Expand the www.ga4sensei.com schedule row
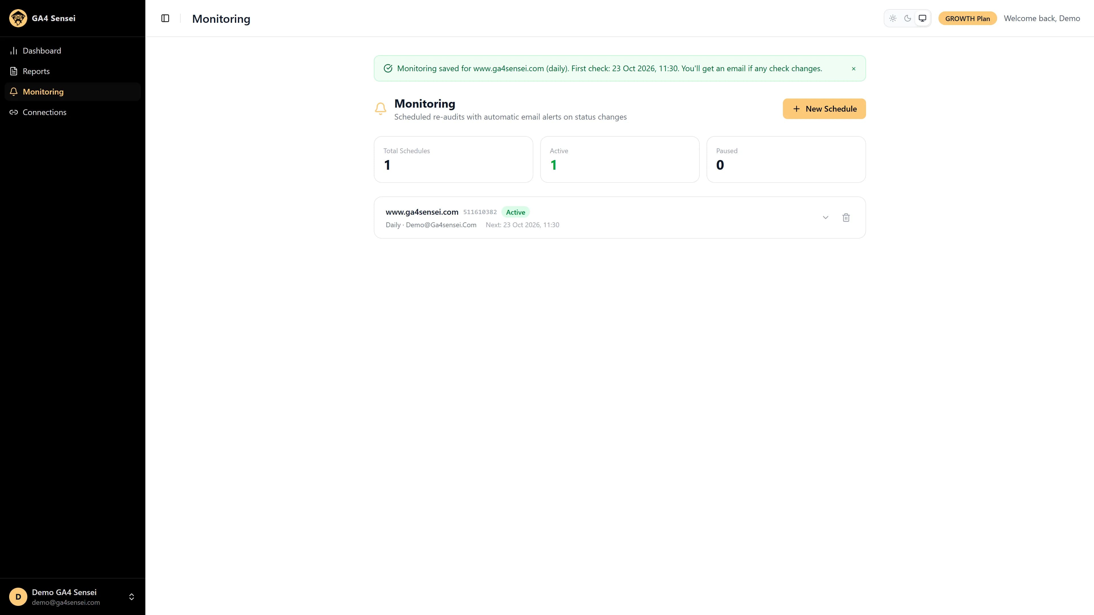This screenshot has width=1094, height=615. [x=825, y=218]
